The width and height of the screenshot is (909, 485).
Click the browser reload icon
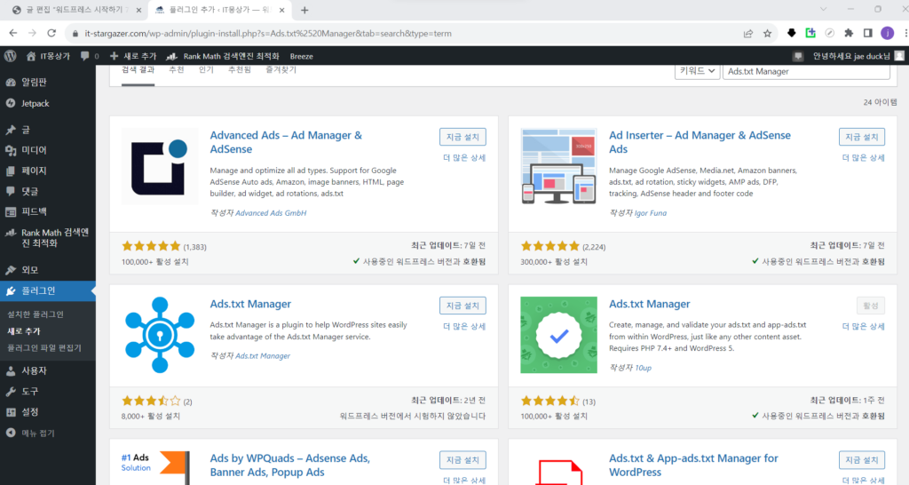point(51,33)
